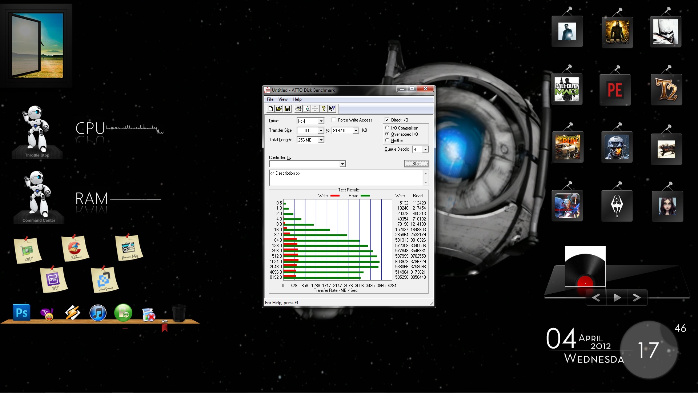Expand the Queue Depth dropdown
This screenshot has width=698, height=393.
(425, 150)
